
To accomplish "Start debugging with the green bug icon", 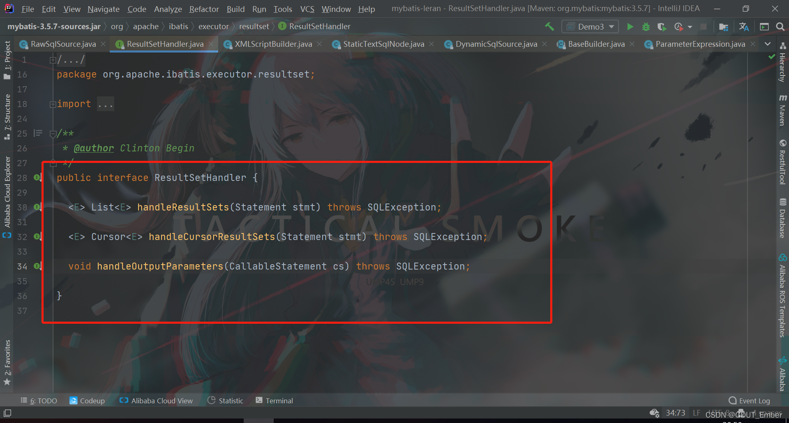I will pos(646,27).
